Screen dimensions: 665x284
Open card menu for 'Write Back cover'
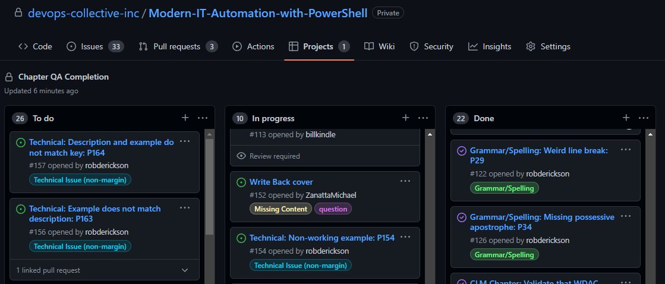coord(405,181)
